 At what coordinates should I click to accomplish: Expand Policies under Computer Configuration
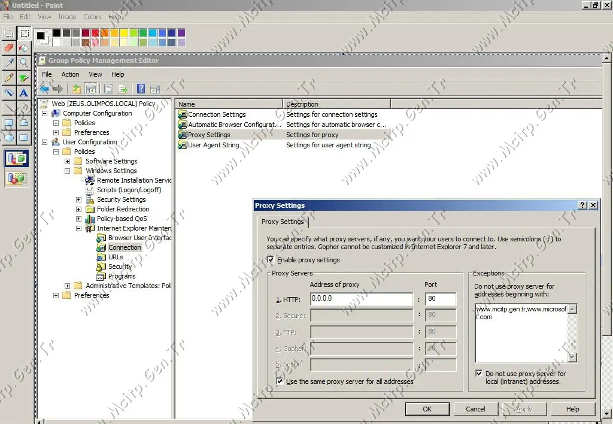pos(56,123)
